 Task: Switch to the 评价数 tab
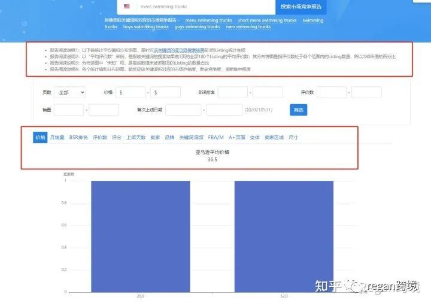coord(100,138)
